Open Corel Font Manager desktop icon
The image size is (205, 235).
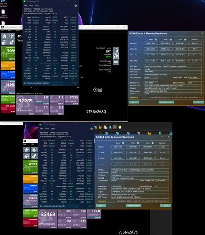coord(3,4)
